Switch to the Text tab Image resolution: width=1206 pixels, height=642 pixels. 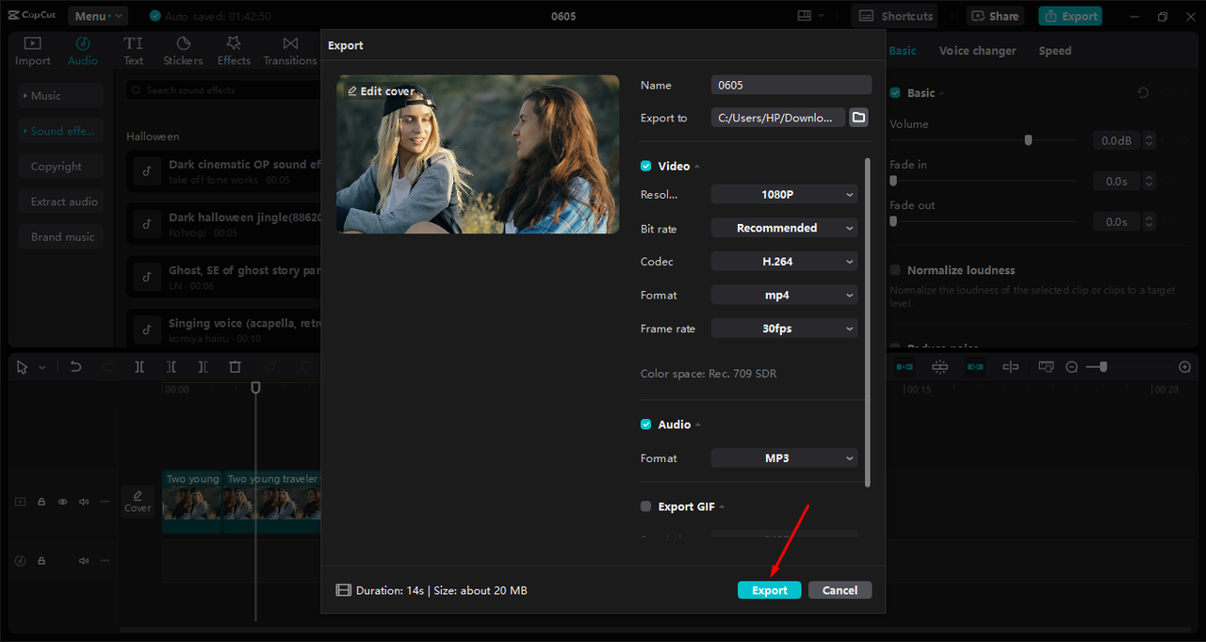pyautogui.click(x=134, y=51)
